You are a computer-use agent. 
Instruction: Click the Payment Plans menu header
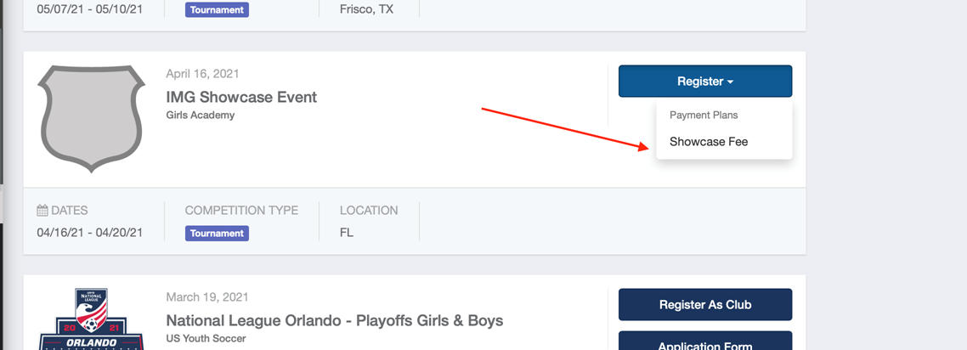(x=704, y=116)
